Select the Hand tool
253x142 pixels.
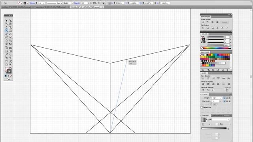(6, 65)
